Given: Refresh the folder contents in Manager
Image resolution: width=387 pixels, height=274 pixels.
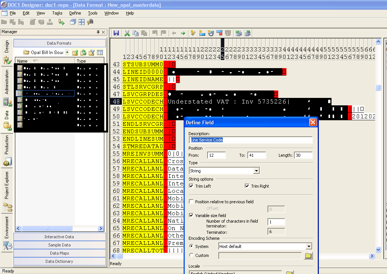Looking at the screenshot, I should (83, 52).
